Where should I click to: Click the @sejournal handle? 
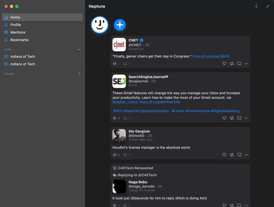click(138, 81)
